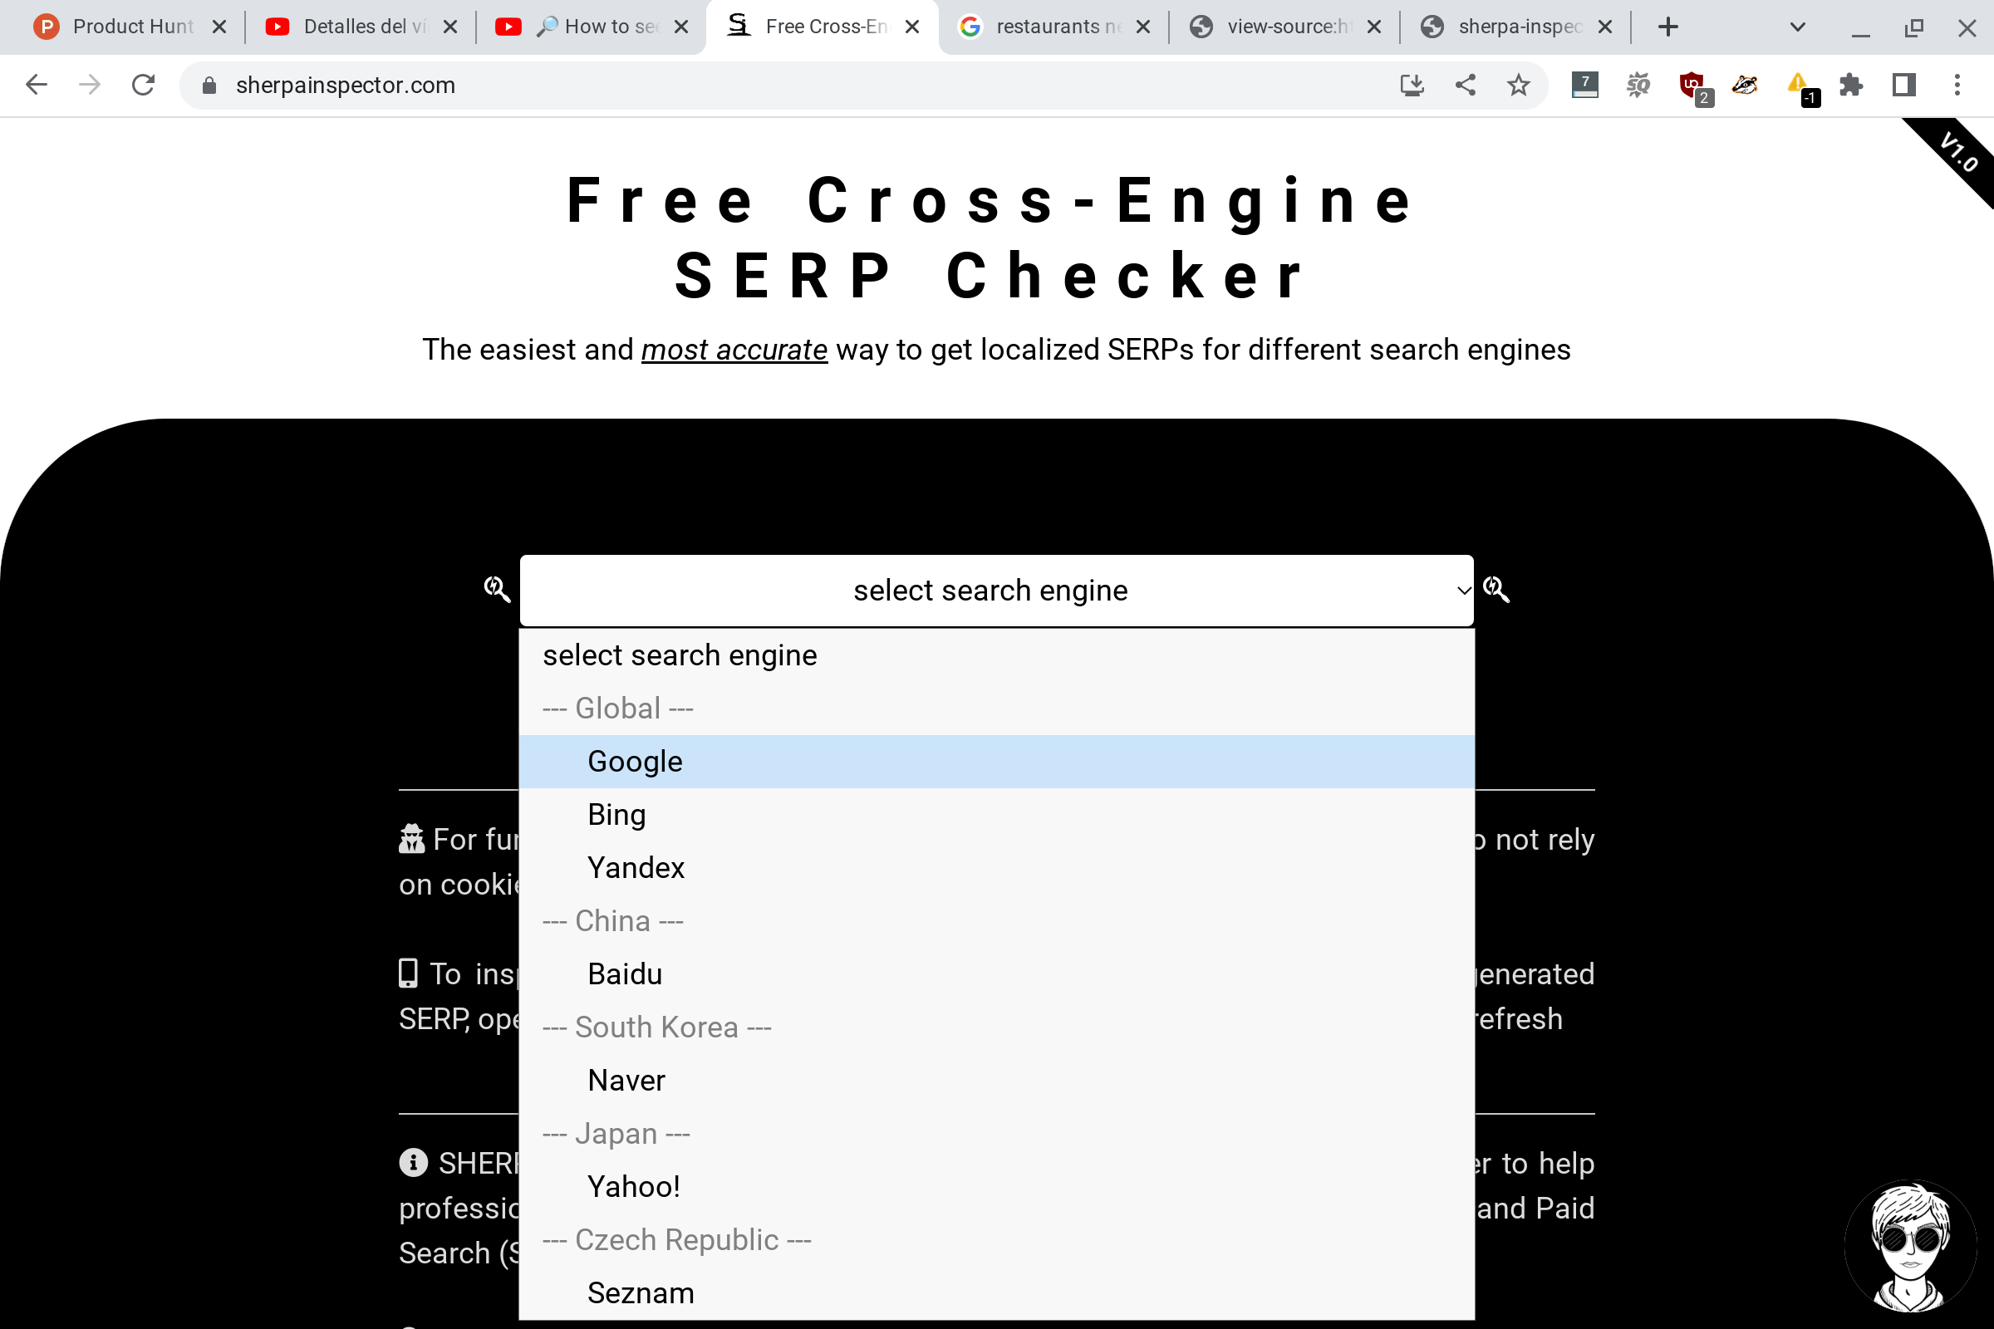Open the yellow warning triangle extension
Screen dimensions: 1994x1329
coord(1800,86)
